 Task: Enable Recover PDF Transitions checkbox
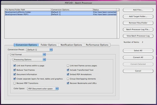14,83
